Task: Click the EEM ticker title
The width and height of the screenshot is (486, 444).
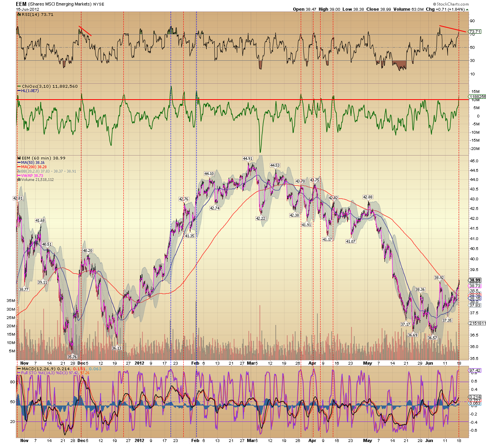Action: pos(21,4)
